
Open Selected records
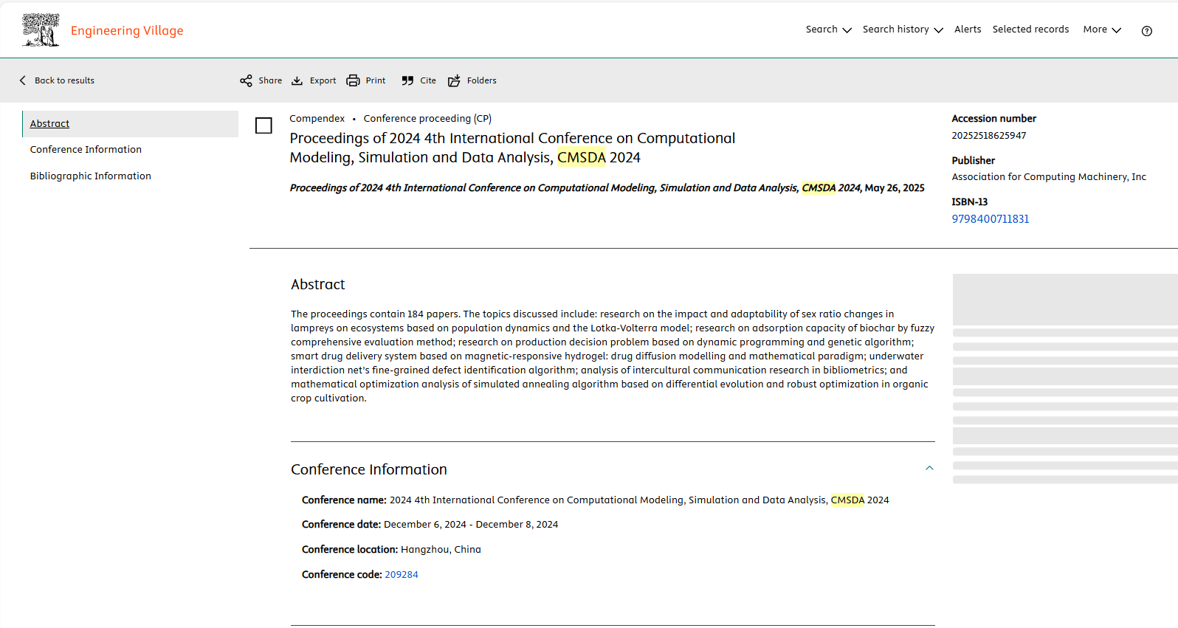pos(1030,30)
